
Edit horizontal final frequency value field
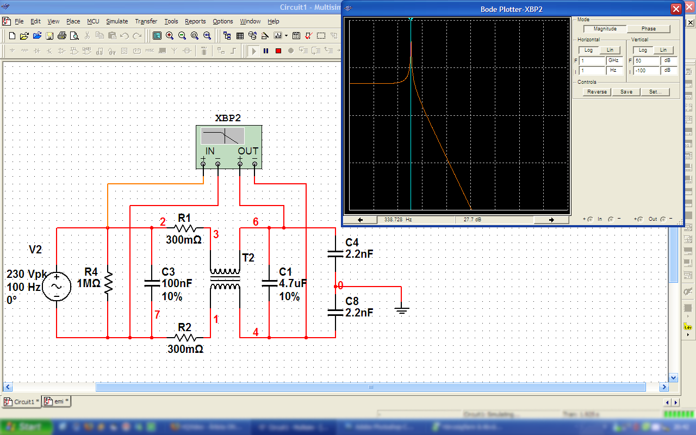[x=592, y=61]
